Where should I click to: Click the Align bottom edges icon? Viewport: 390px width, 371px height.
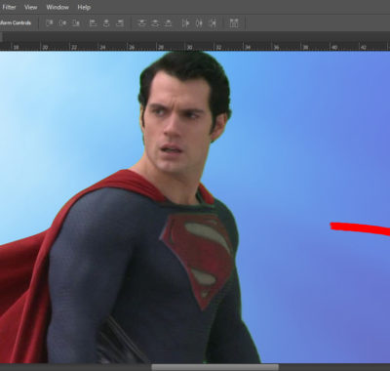(75, 23)
